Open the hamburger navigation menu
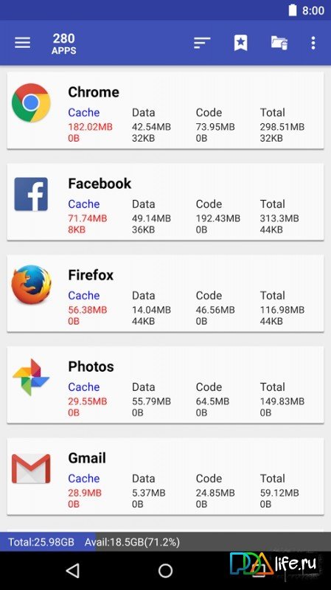Viewport: 331px width, 590px height. pyautogui.click(x=22, y=43)
